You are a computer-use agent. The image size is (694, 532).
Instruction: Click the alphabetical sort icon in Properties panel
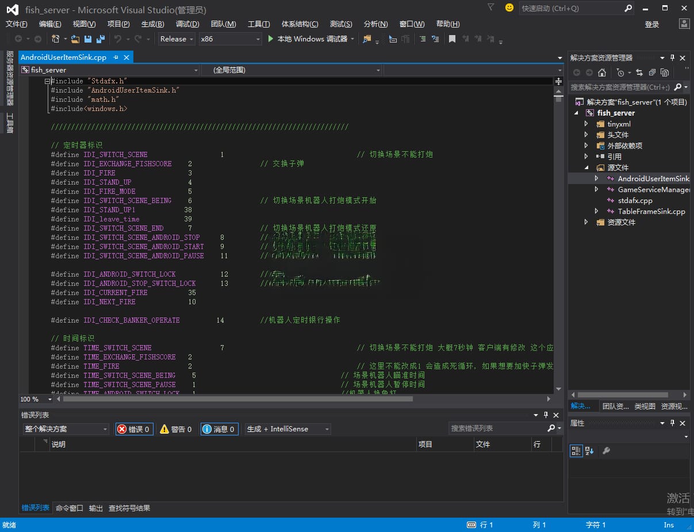coord(589,451)
